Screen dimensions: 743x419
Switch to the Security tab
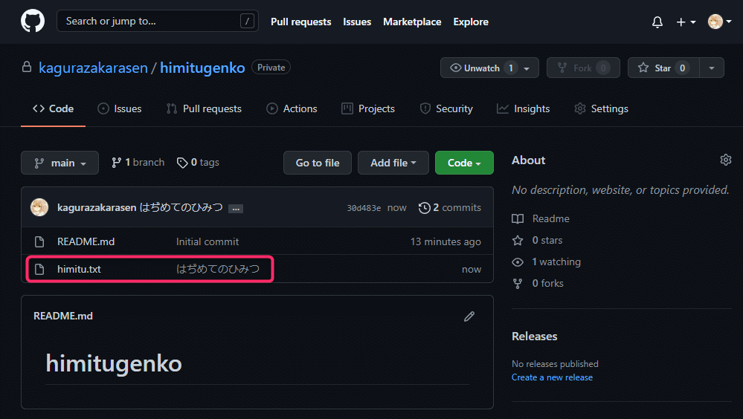(446, 108)
